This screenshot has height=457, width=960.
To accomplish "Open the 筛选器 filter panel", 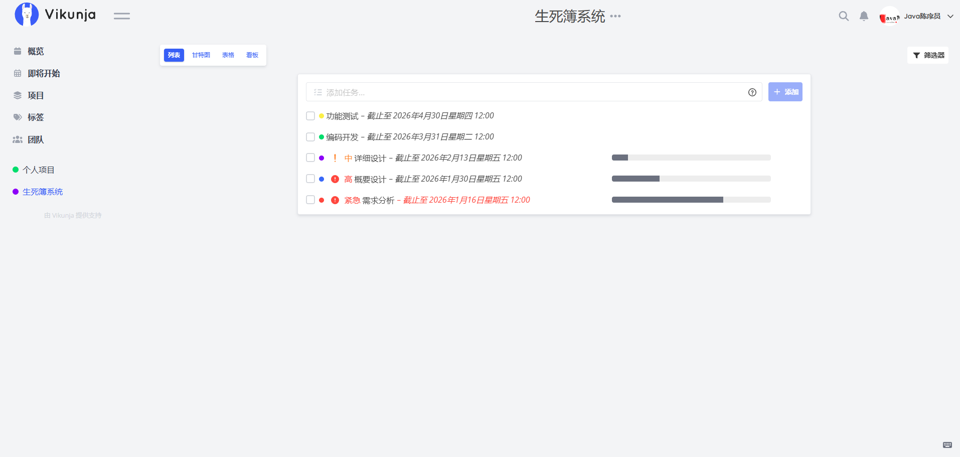I will click(928, 55).
